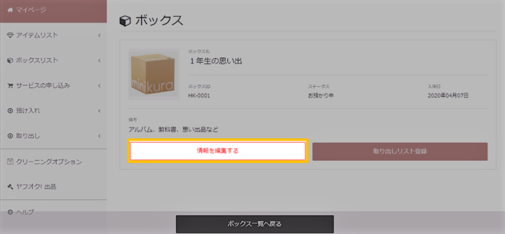Expand the ボックスリスト chevron
The height and width of the screenshot is (234, 505).
tap(100, 60)
